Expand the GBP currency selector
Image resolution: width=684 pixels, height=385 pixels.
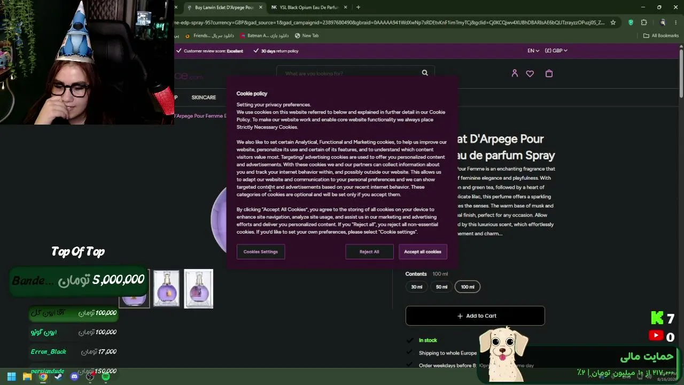pyautogui.click(x=556, y=50)
